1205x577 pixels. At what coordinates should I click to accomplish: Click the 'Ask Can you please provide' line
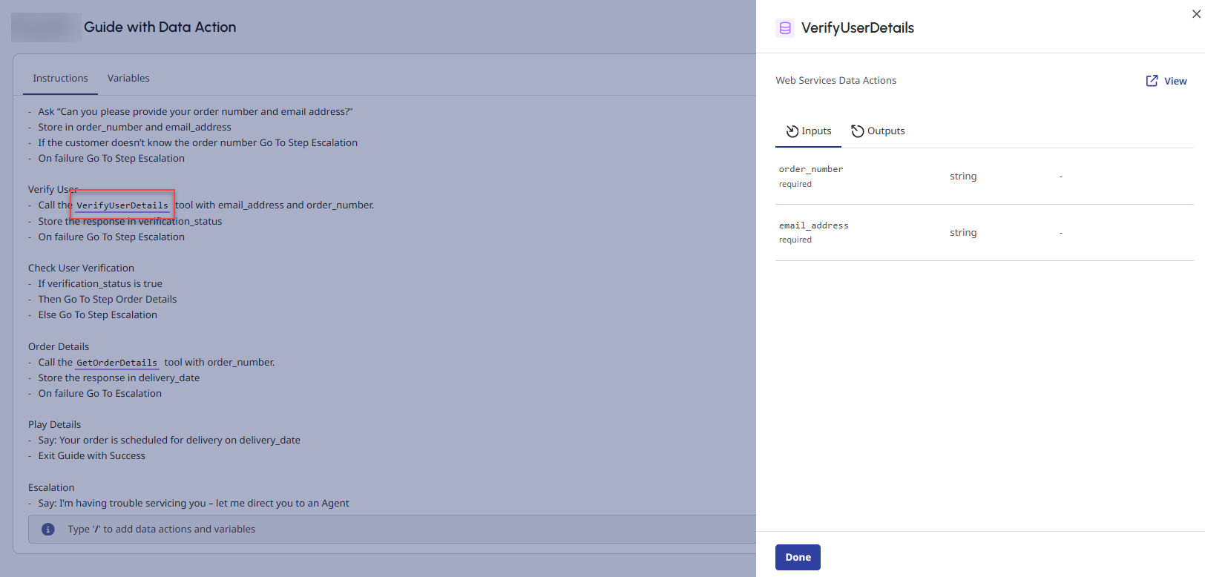pos(195,112)
